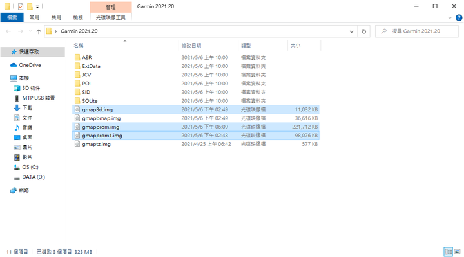Refresh the Garmin 2021.20 folder
This screenshot has height=257, width=464.
(364, 31)
